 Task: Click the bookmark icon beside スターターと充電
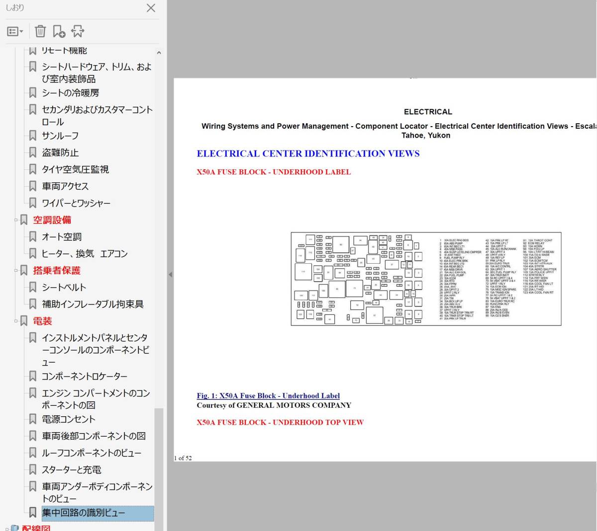pyautogui.click(x=33, y=469)
